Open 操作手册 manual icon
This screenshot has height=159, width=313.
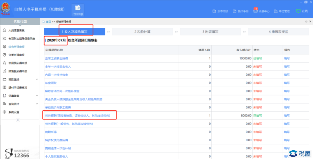[x=234, y=11]
